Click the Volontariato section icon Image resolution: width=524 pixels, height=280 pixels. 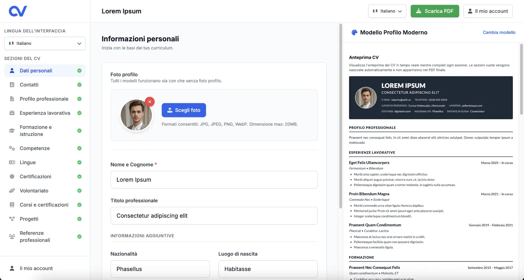(12, 191)
